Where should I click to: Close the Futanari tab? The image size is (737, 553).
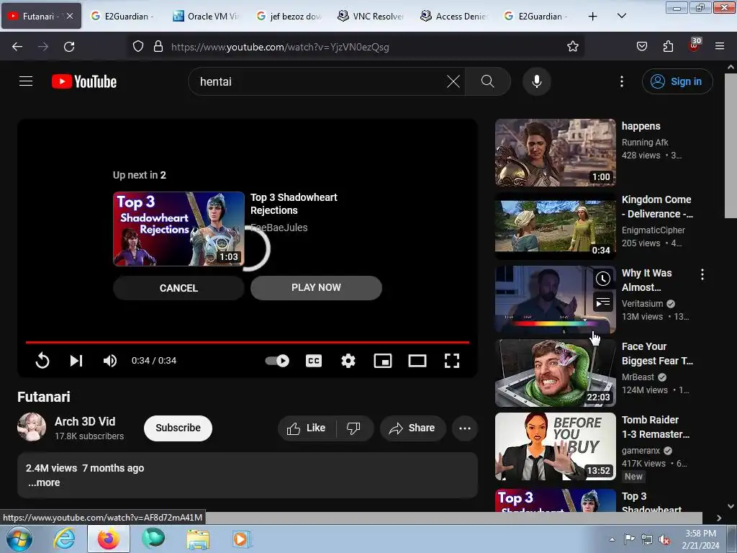[x=70, y=16]
